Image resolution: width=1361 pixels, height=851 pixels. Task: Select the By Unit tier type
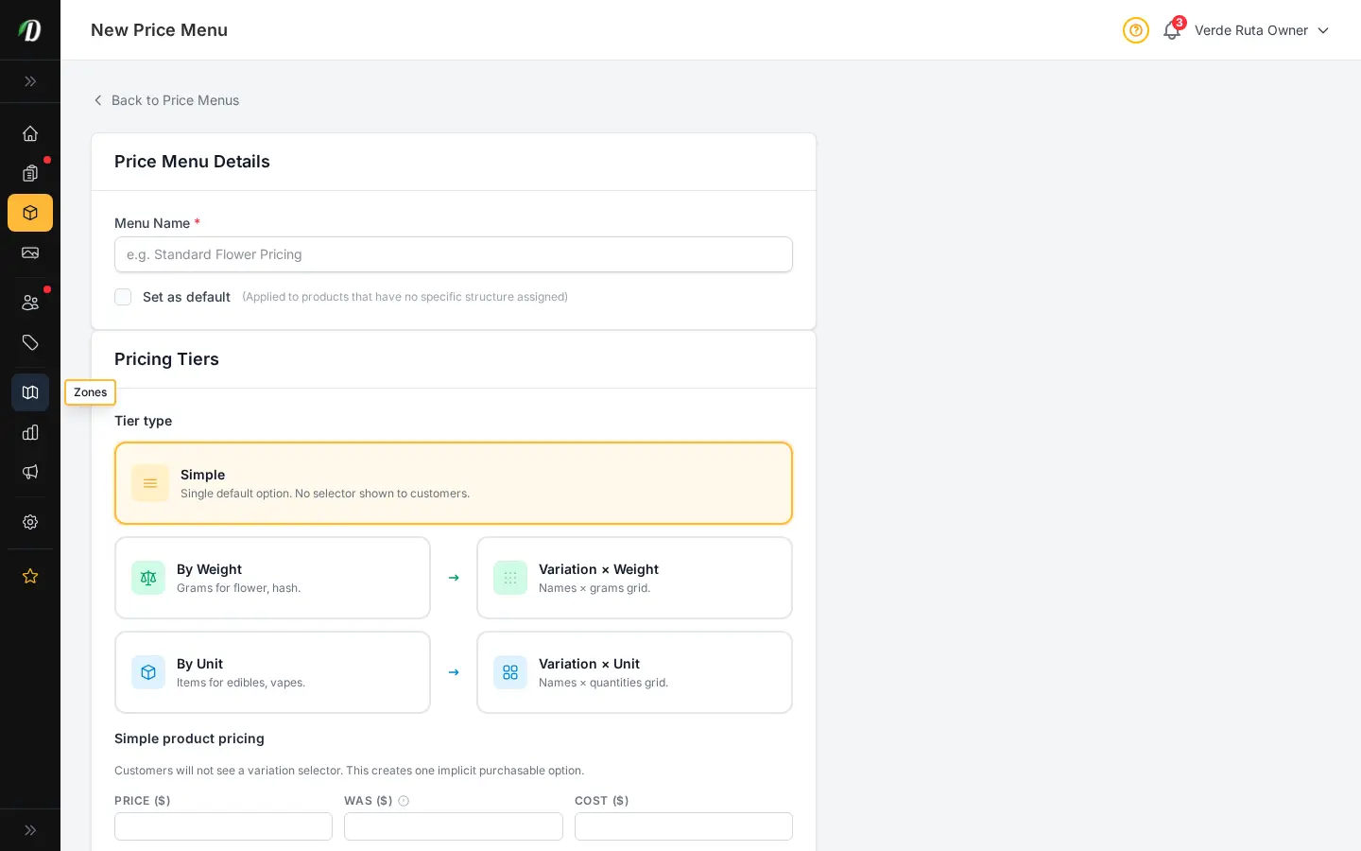tap(272, 672)
